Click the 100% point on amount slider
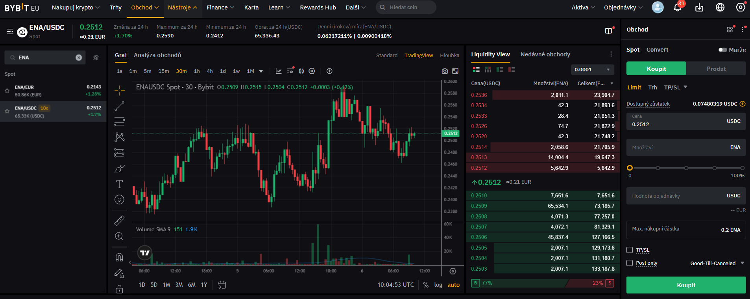The height and width of the screenshot is (299, 750). 742,168
